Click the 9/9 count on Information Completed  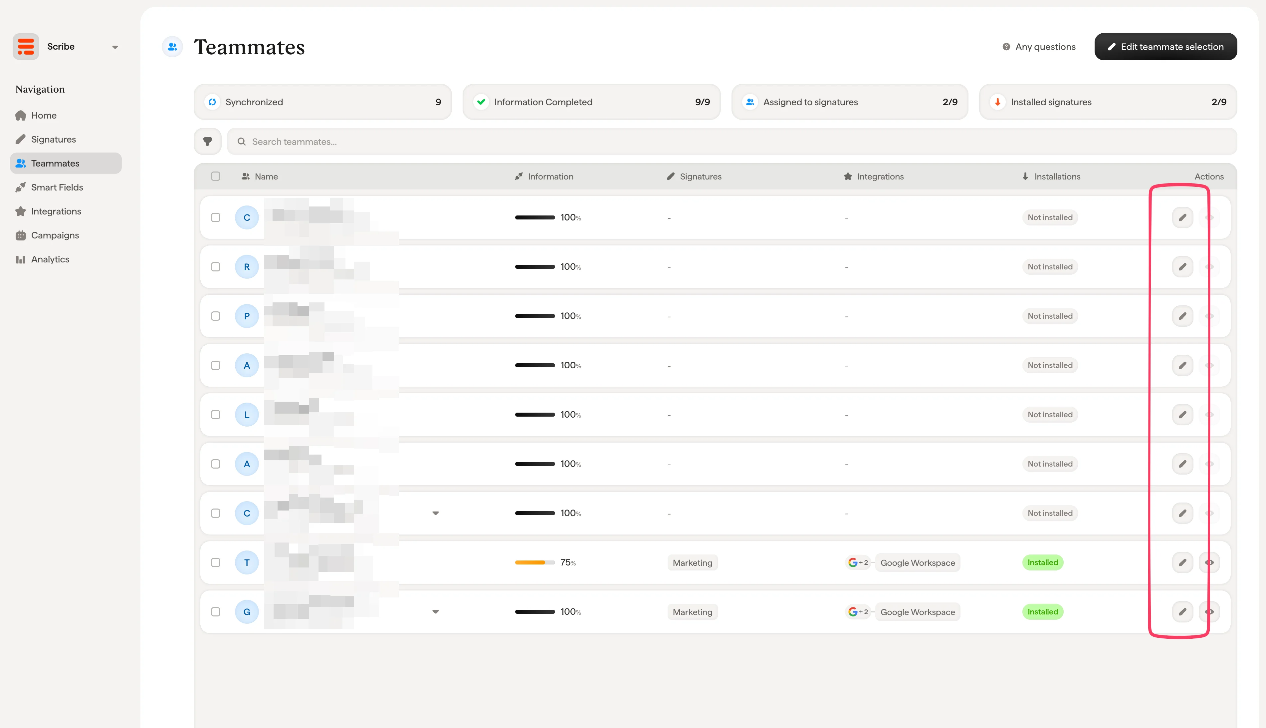pyautogui.click(x=703, y=102)
